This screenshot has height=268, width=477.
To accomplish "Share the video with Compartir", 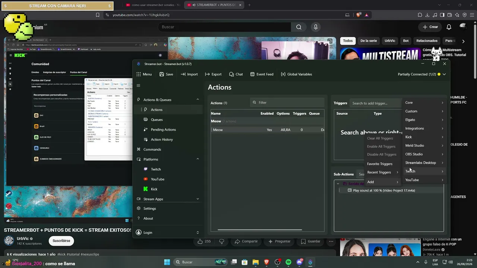I will click(x=246, y=241).
